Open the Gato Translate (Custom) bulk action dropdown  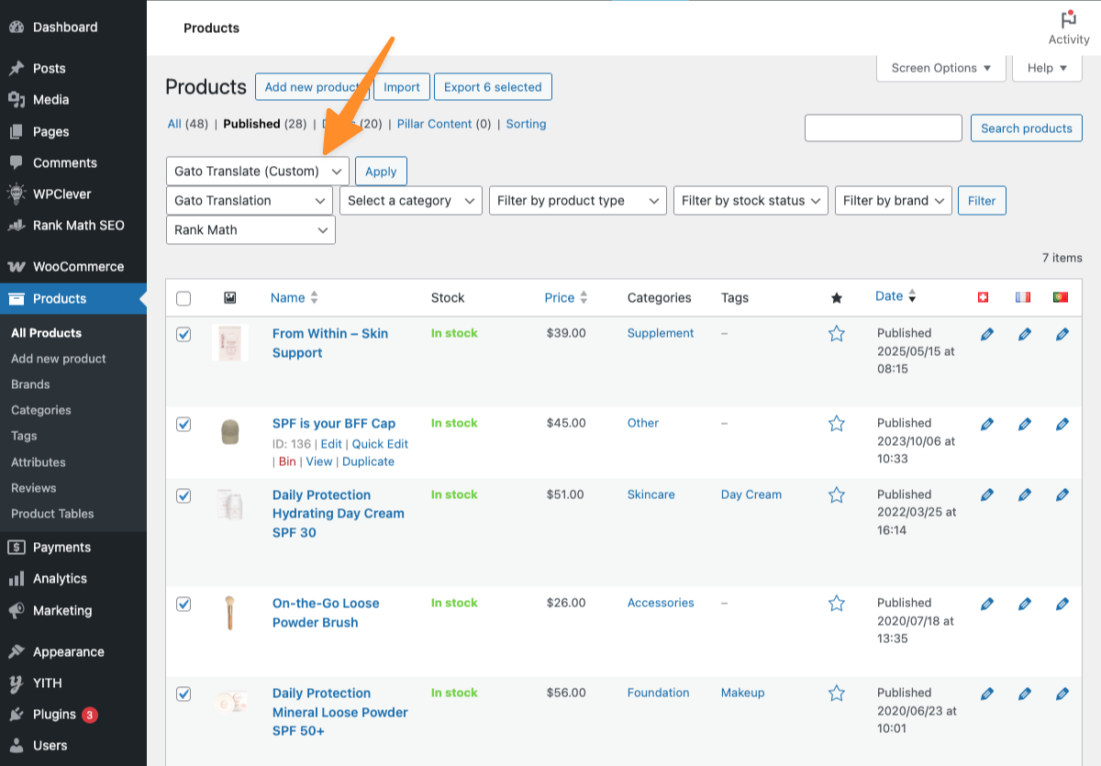point(257,171)
